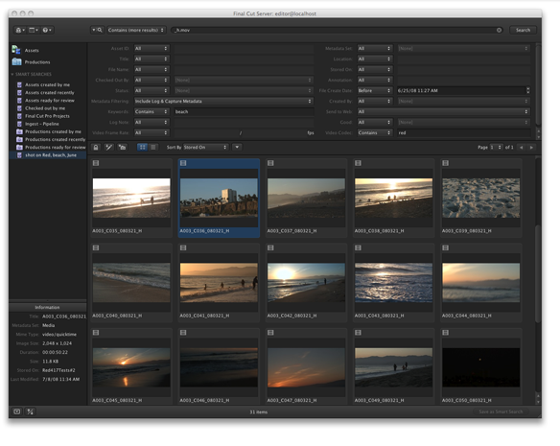Click the film icon on A003_C050_080321_H
This screenshot has height=446, width=560.
pos(445,333)
